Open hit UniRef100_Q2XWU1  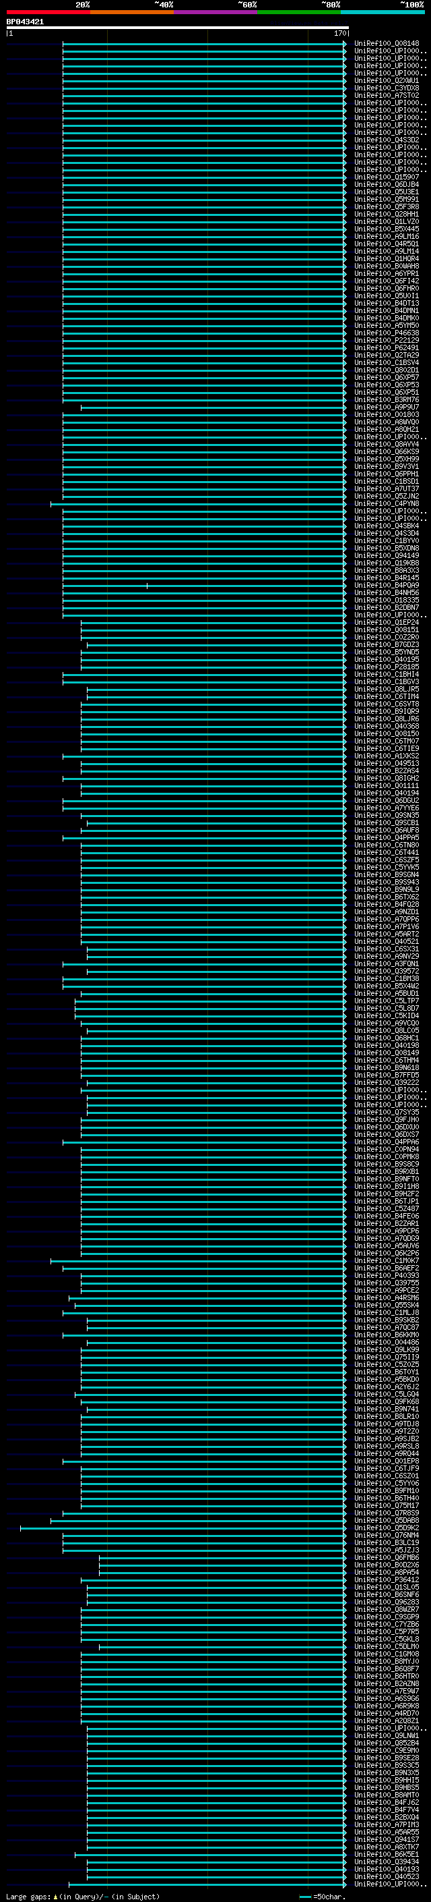387,80
